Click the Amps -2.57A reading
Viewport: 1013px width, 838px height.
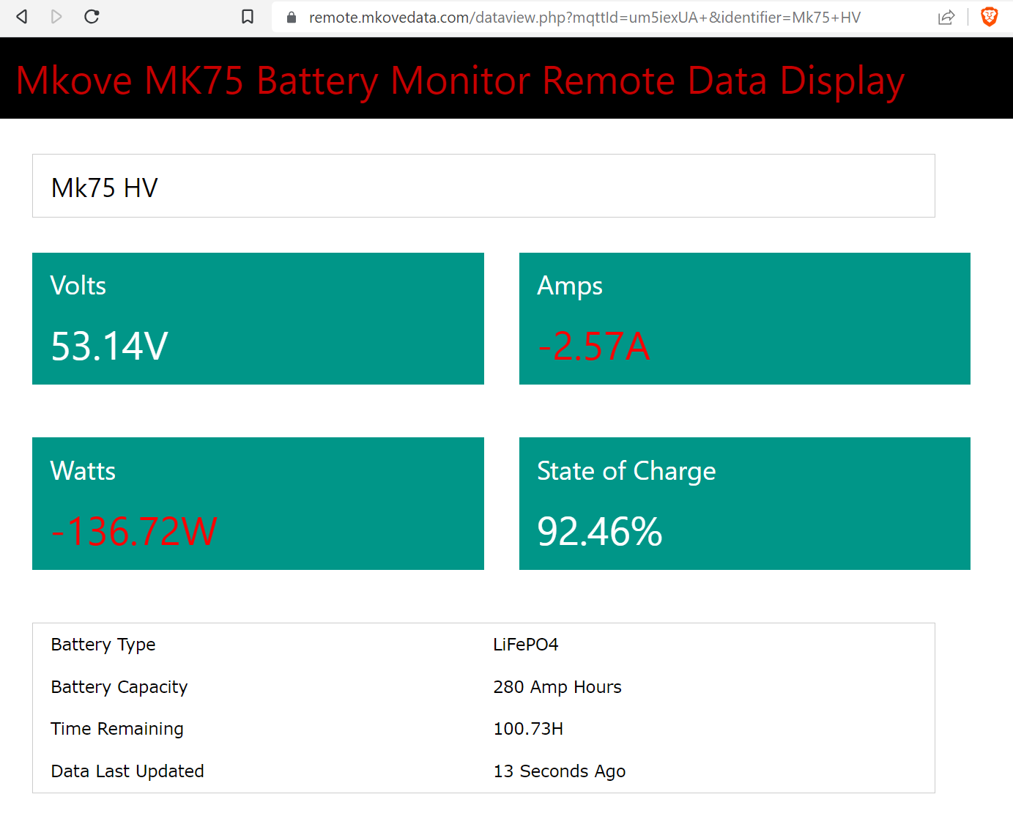tap(593, 346)
